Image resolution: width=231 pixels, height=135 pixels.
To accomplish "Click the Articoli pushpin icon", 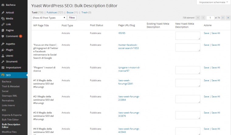I will point(3,13).
